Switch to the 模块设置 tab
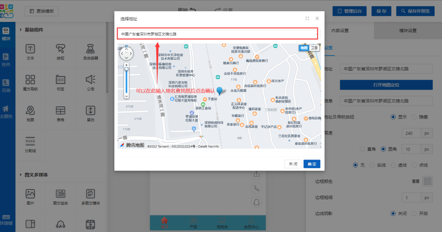442x232 pixels. (x=407, y=31)
